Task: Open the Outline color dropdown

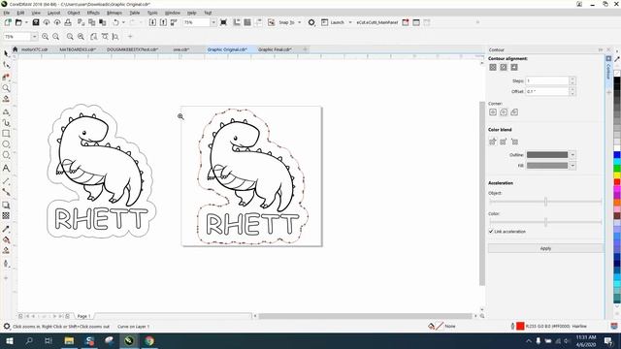Action: click(572, 155)
